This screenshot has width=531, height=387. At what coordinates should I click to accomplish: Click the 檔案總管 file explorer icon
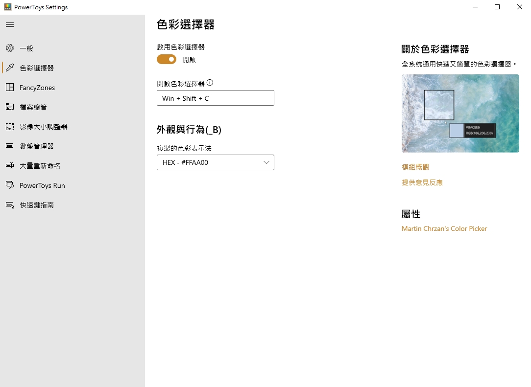point(10,107)
